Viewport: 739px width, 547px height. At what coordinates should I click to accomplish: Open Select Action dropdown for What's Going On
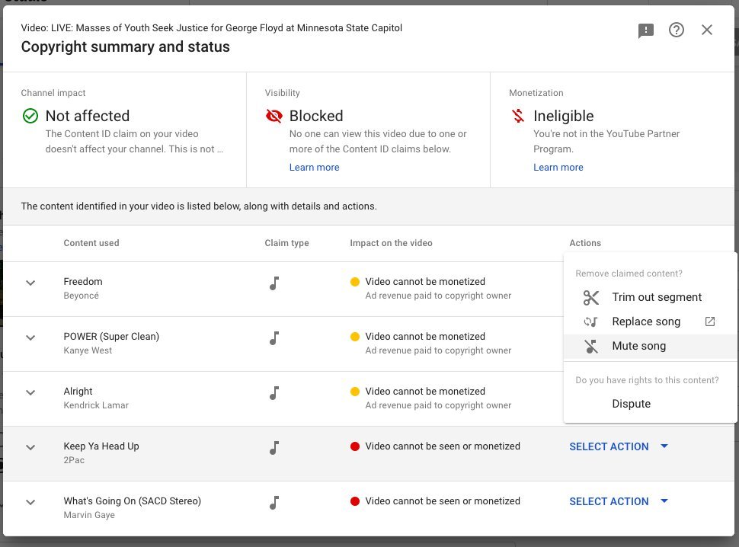pos(619,501)
